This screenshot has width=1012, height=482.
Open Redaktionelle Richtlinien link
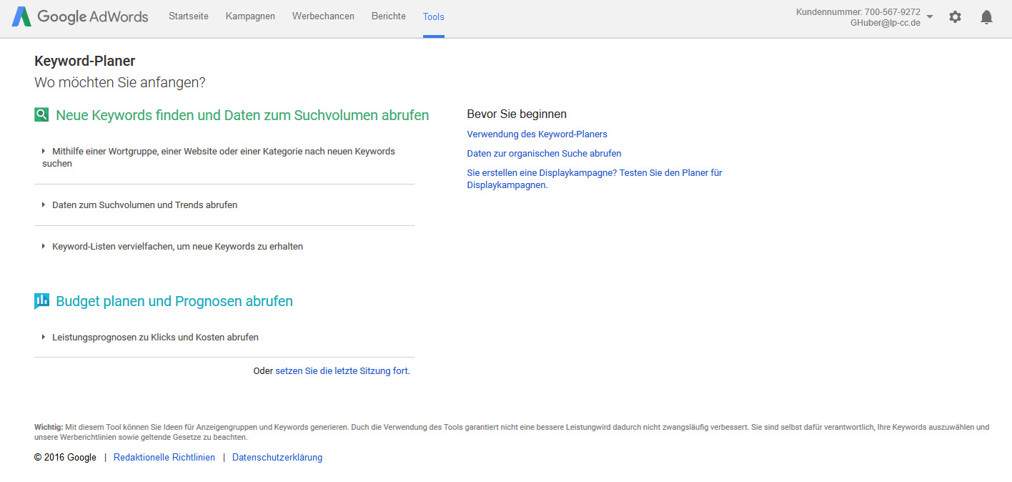tap(164, 458)
